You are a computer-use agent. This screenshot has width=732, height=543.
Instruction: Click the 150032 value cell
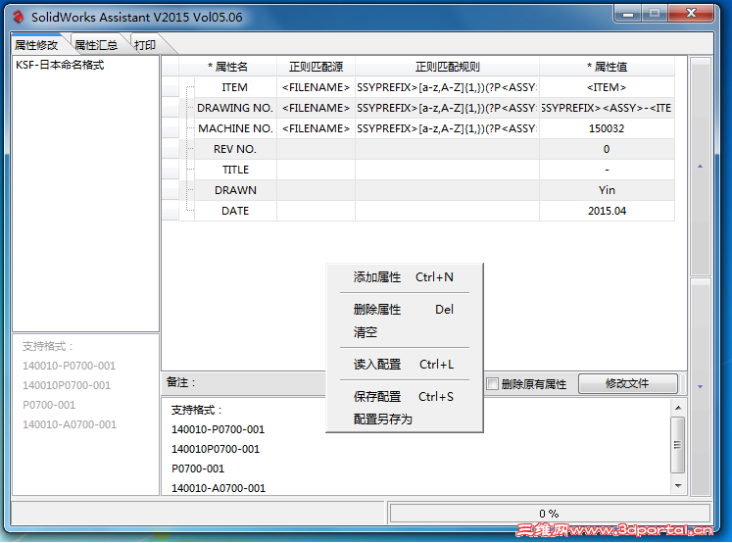pyautogui.click(x=607, y=128)
